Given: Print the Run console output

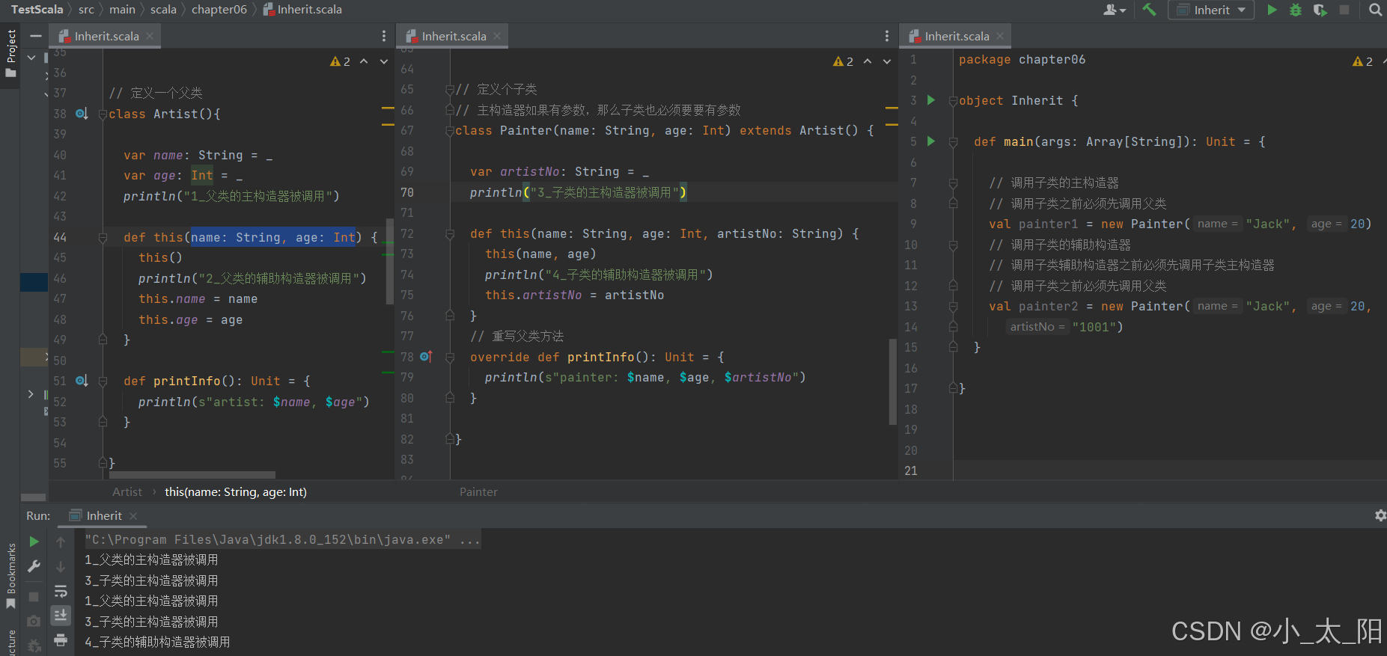Looking at the screenshot, I should (61, 640).
